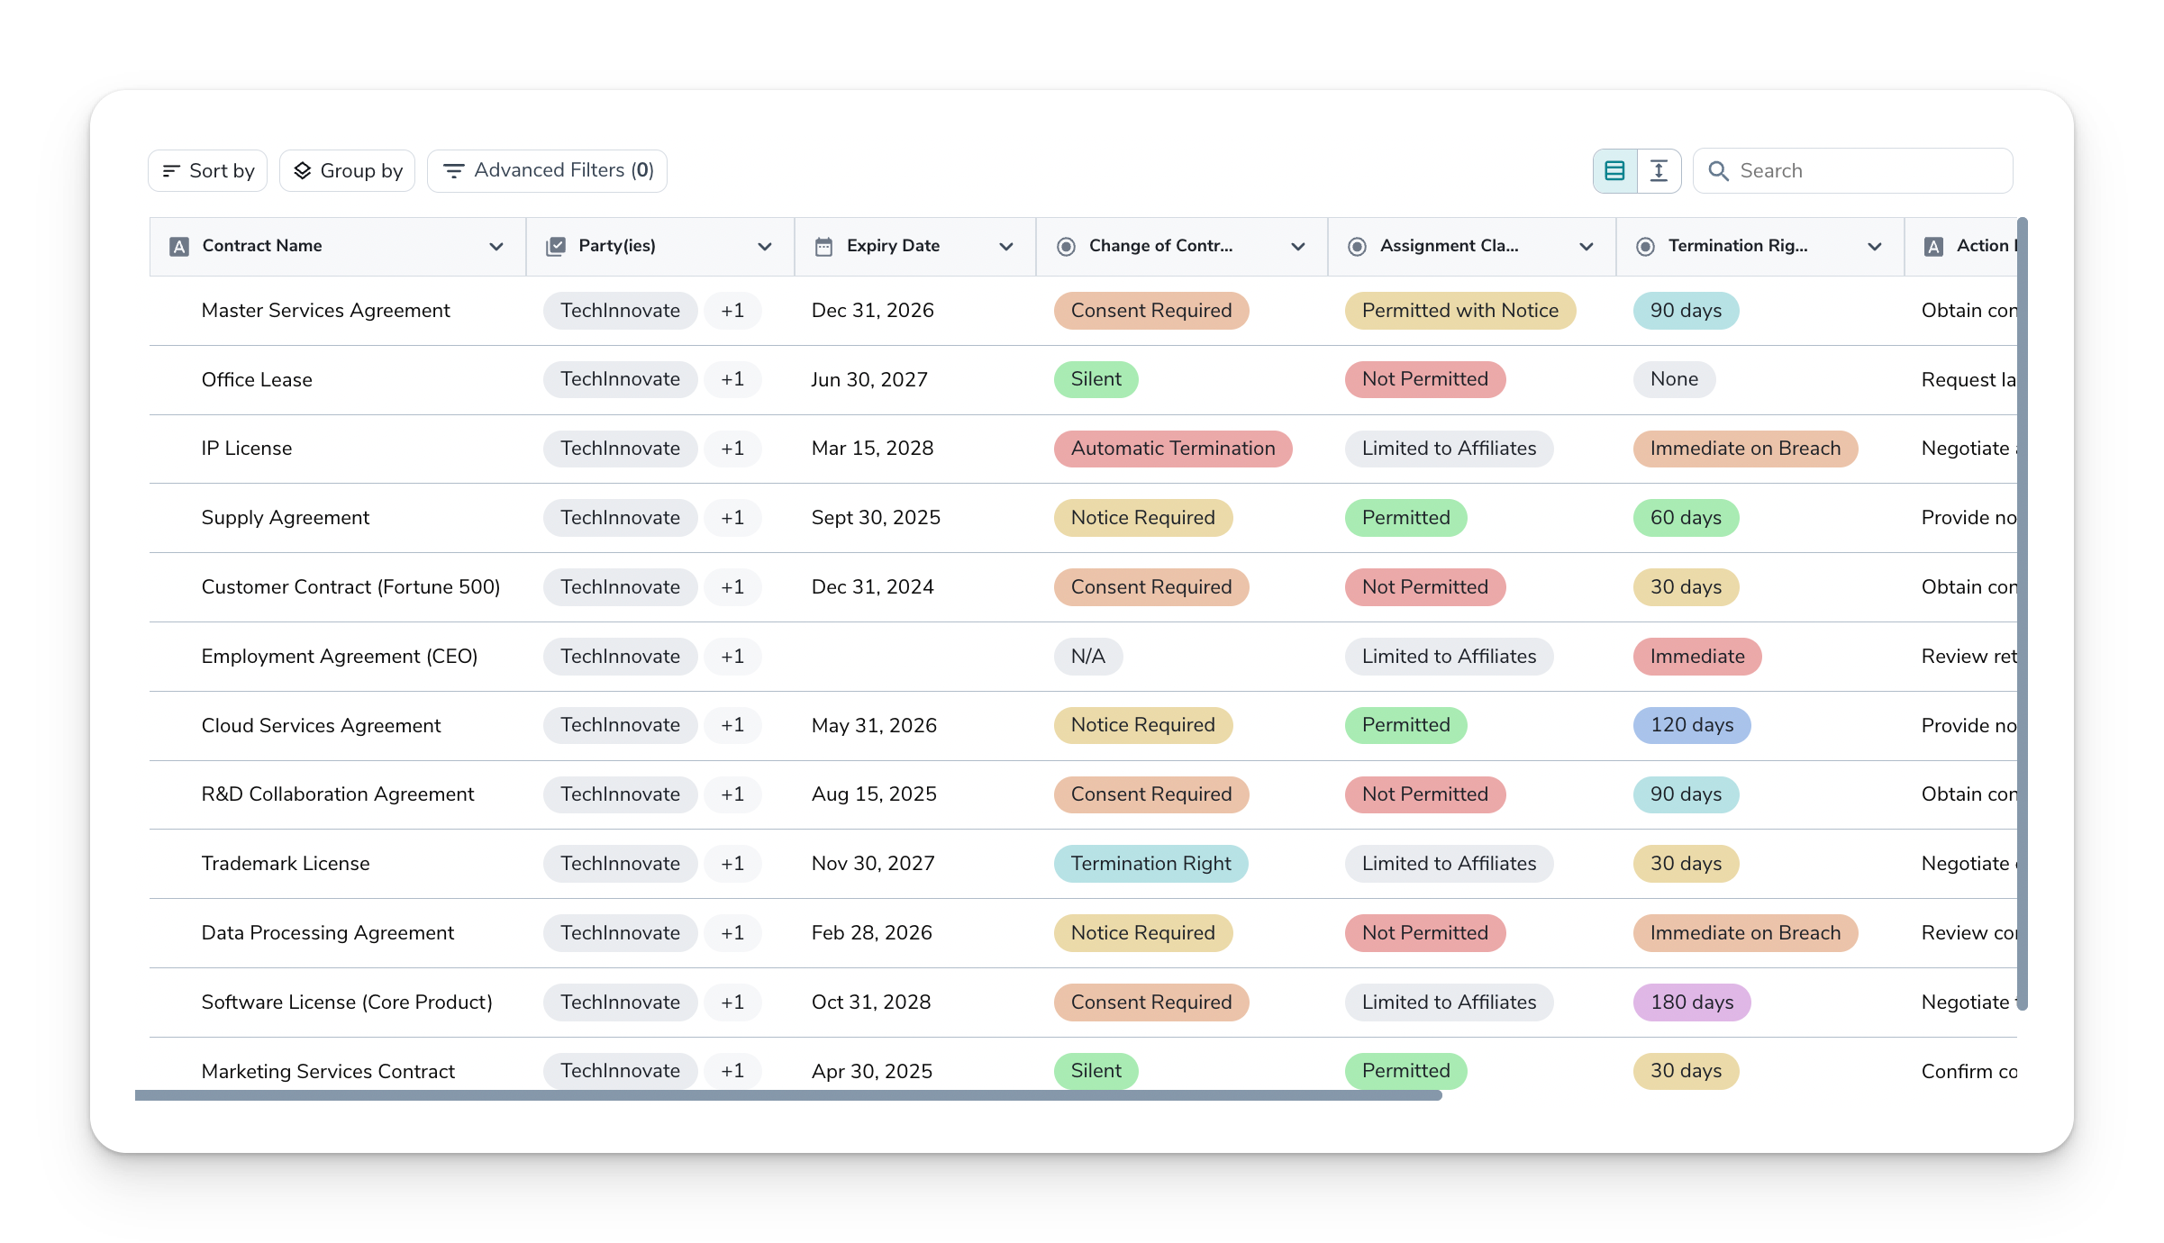
Task: Open the Group by menu
Action: click(x=348, y=171)
